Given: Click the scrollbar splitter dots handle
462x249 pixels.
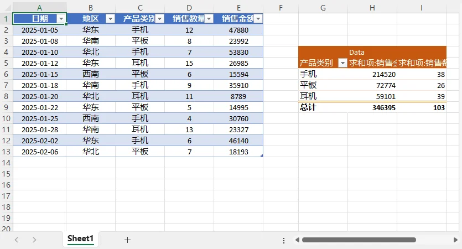Looking at the screenshot, I should pos(284,241).
